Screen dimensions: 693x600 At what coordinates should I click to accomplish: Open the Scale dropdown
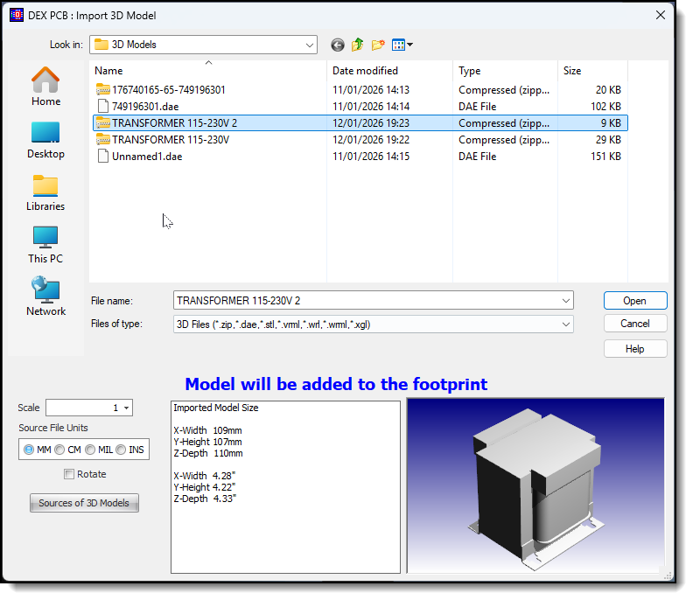point(126,408)
